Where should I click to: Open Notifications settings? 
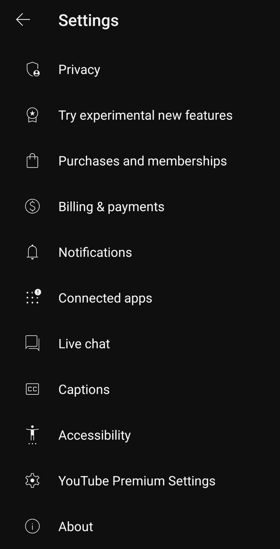95,252
